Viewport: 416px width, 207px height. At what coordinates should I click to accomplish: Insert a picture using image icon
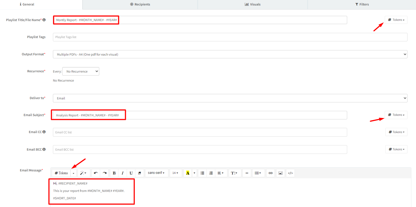[x=280, y=173]
